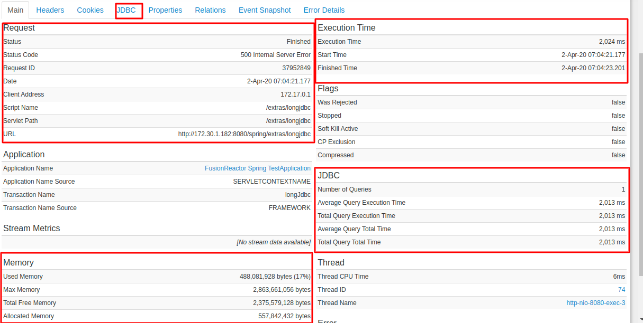The height and width of the screenshot is (323, 643).
Task: Click the Thread ID 74 link
Action: 621,290
